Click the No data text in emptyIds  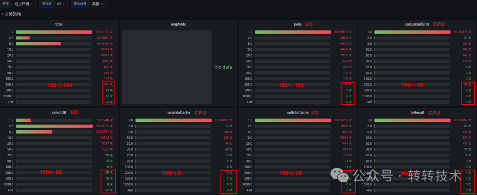(x=223, y=67)
